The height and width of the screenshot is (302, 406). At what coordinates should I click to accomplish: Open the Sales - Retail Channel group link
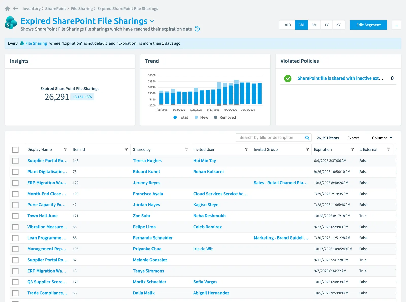tap(280, 183)
